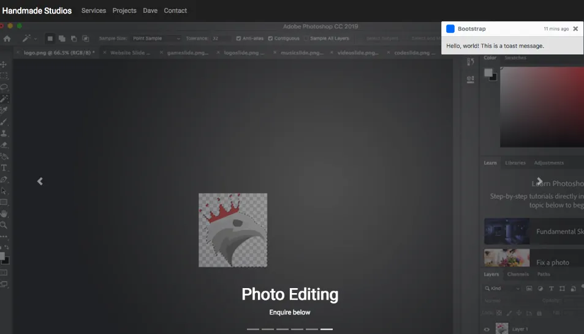Switch to the videoslide.png document tab
Image resolution: width=584 pixels, height=334 pixels.
358,53
